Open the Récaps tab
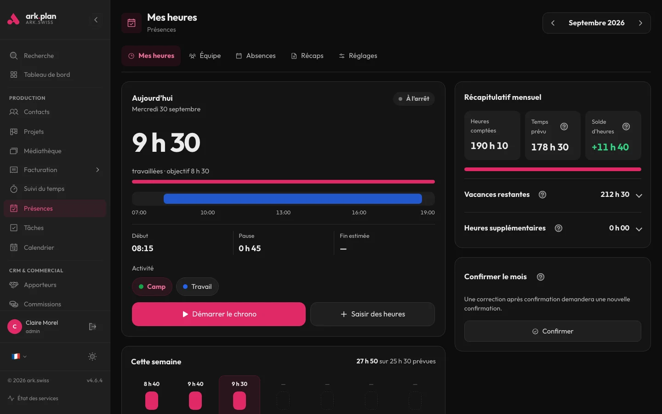662x414 pixels. pos(307,56)
